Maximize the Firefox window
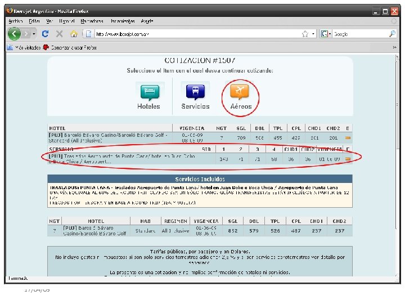Viewport: 405px width, 304px height. [x=385, y=11]
